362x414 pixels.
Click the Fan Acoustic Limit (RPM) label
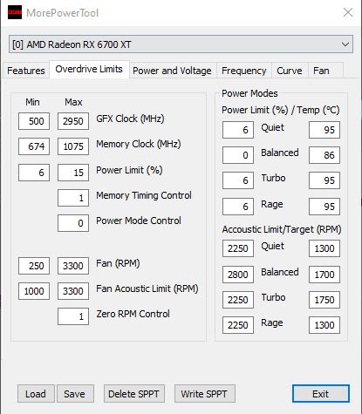coord(147,288)
